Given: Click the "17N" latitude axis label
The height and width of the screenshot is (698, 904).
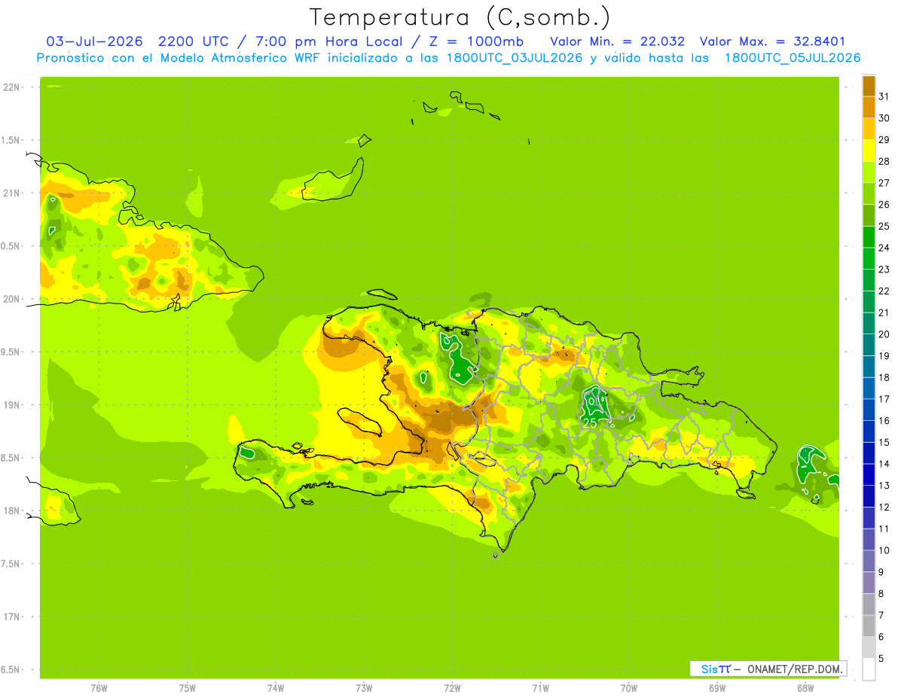Looking at the screenshot, I should point(12,617).
